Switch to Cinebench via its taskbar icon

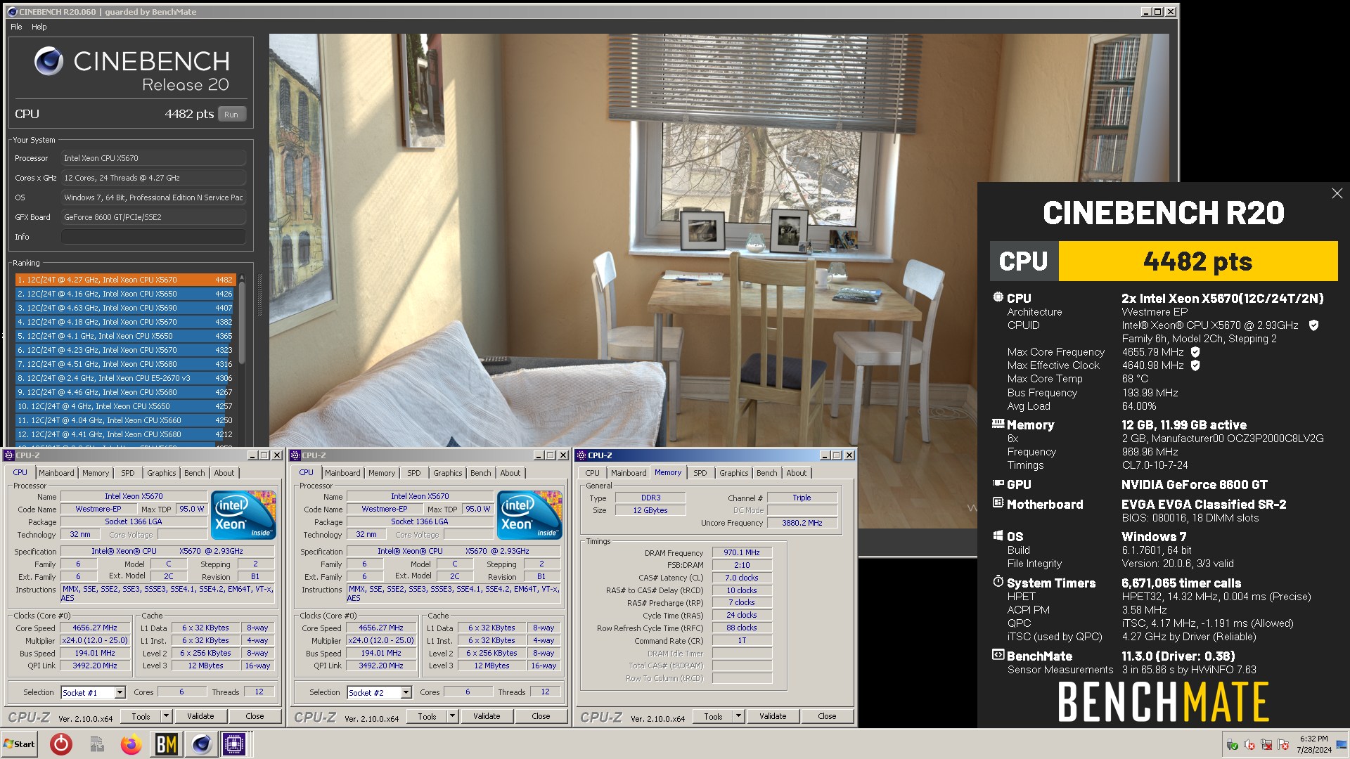point(201,744)
